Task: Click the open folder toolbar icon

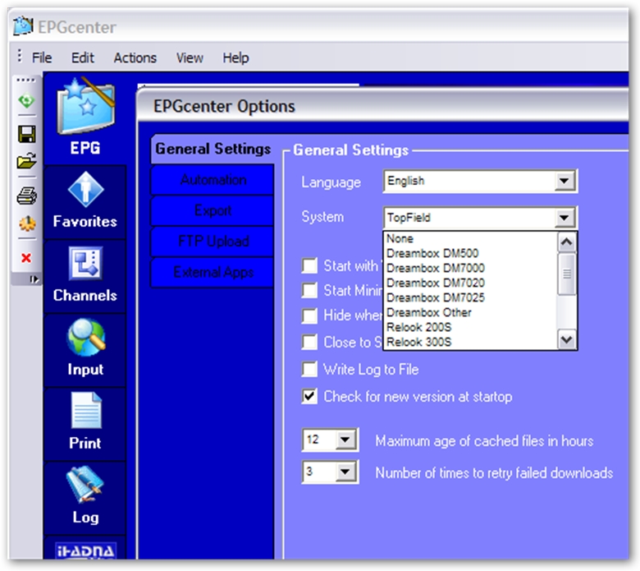Action: click(x=26, y=162)
